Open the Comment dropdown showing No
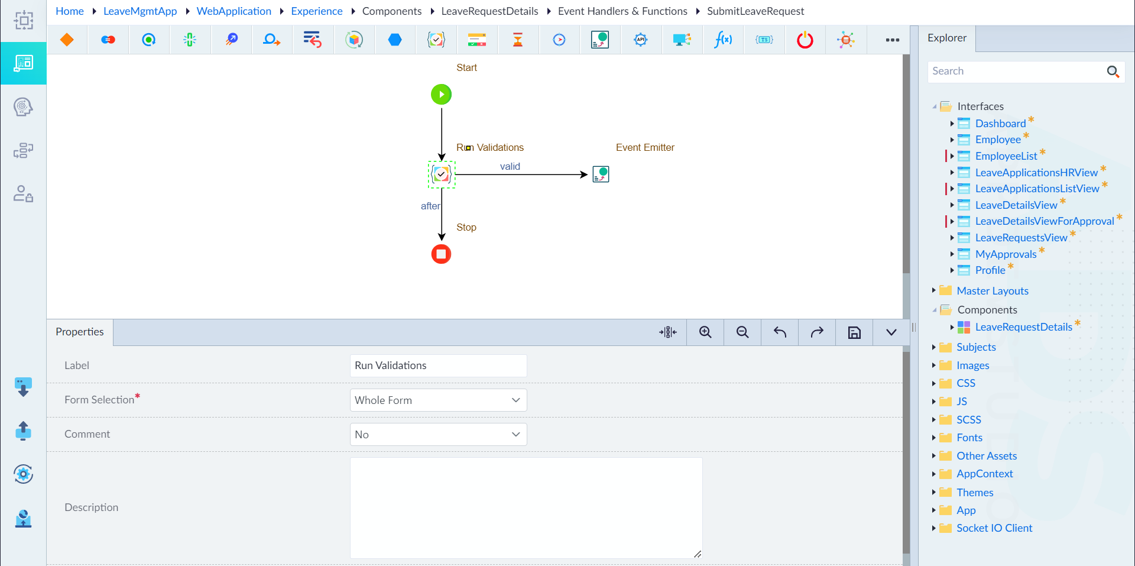 (438, 434)
